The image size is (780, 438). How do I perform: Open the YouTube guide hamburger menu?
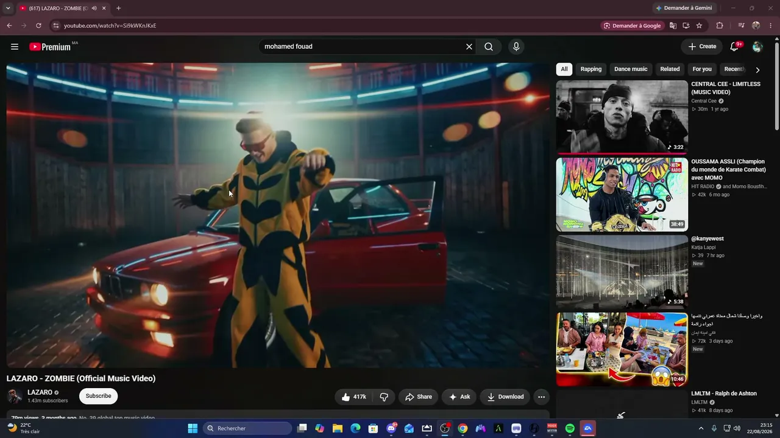click(x=15, y=47)
